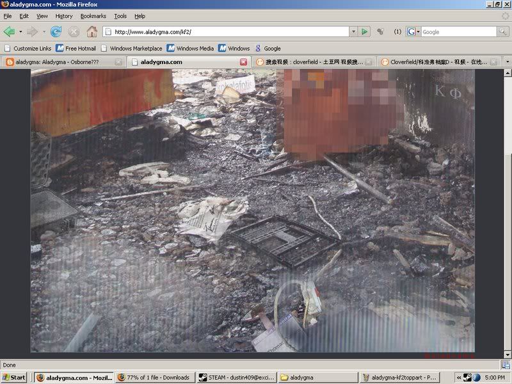Open the Back button history dropdown arrow
The height and width of the screenshot is (384, 512).
[20, 31]
